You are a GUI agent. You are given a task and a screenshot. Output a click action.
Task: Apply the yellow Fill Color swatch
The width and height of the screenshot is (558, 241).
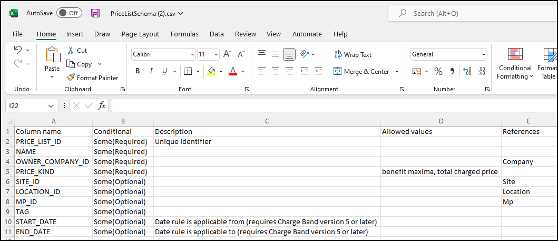coord(211,71)
